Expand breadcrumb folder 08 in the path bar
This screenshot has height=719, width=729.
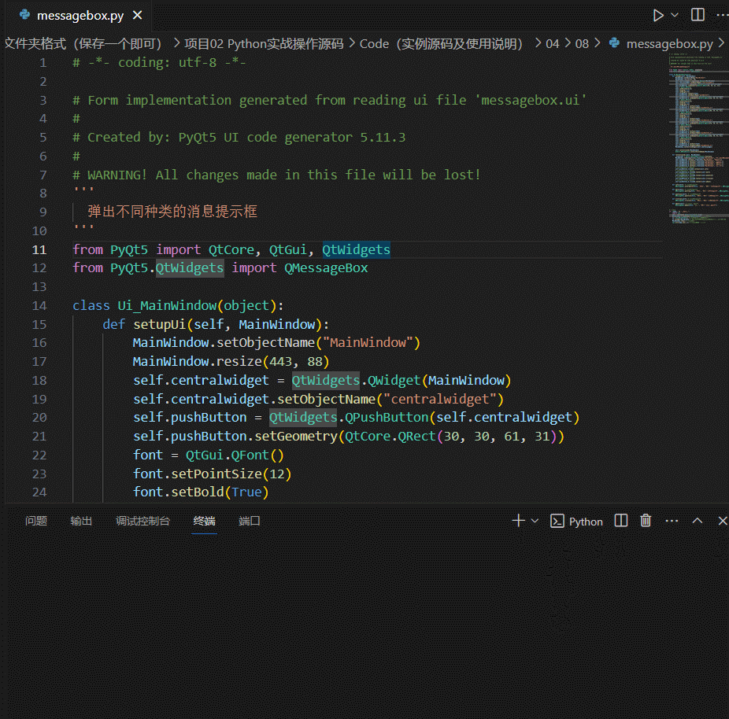[x=582, y=43]
